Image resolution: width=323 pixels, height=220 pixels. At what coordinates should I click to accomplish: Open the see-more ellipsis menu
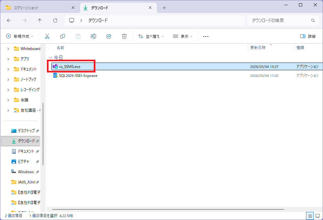tap(205, 36)
